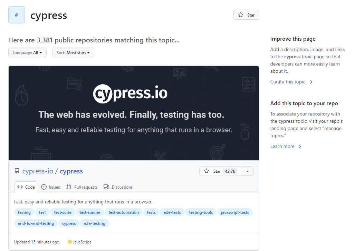Switch to the Pull requests tab

pos(82,187)
